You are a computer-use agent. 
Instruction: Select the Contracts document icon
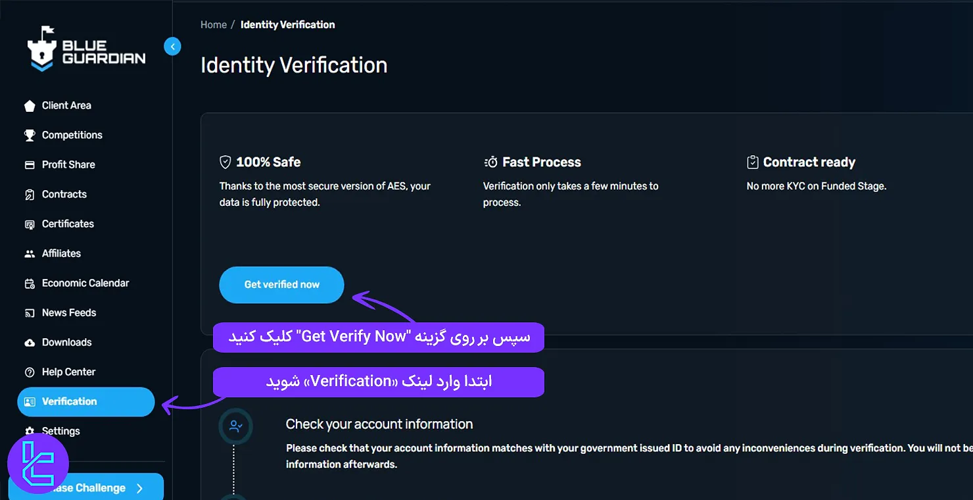coord(30,194)
